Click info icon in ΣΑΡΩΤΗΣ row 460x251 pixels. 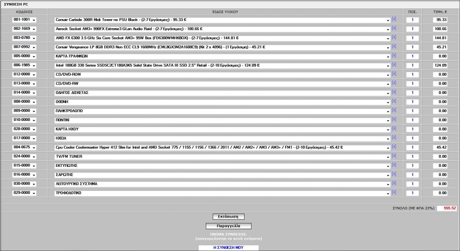point(394,174)
